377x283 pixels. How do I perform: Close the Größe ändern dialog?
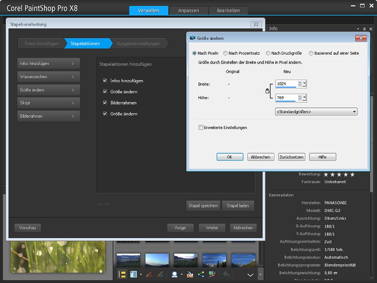tap(361, 38)
